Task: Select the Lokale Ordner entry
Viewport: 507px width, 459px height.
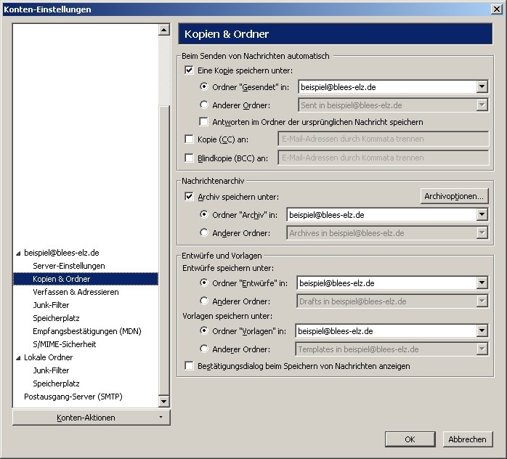Action: coord(48,357)
